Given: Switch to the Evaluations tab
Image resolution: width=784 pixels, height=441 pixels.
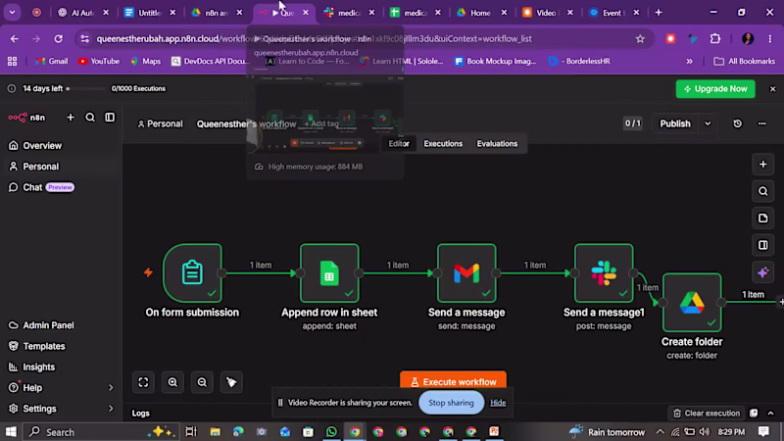Looking at the screenshot, I should pos(497,143).
